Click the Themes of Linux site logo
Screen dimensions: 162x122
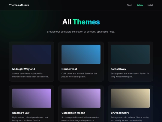tap(19, 5)
